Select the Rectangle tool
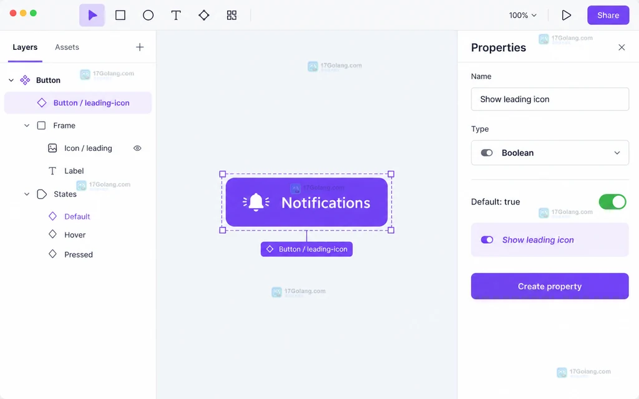The height and width of the screenshot is (399, 639). click(120, 15)
